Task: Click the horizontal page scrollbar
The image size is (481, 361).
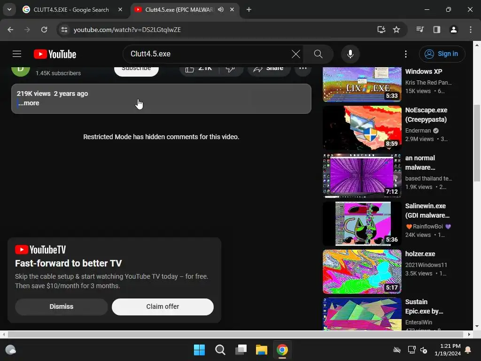Action: point(235,334)
